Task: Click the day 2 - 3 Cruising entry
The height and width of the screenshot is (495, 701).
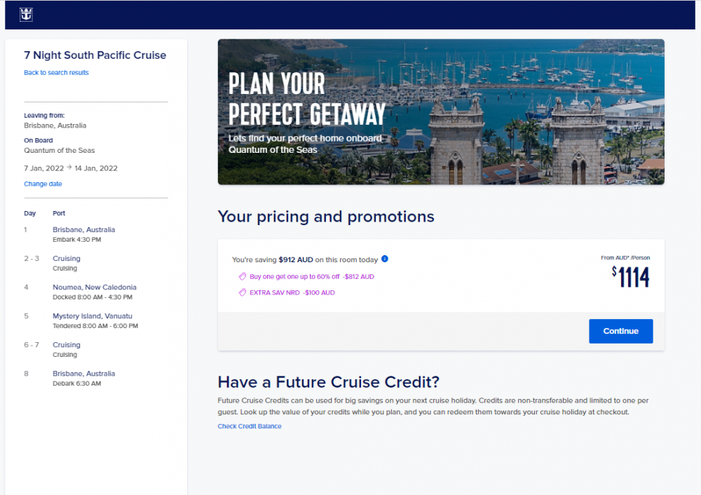Action: (x=67, y=259)
